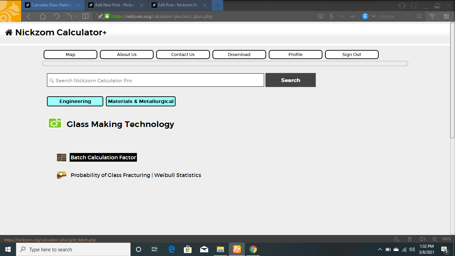Open the Contact Us navigation button

[x=183, y=54]
